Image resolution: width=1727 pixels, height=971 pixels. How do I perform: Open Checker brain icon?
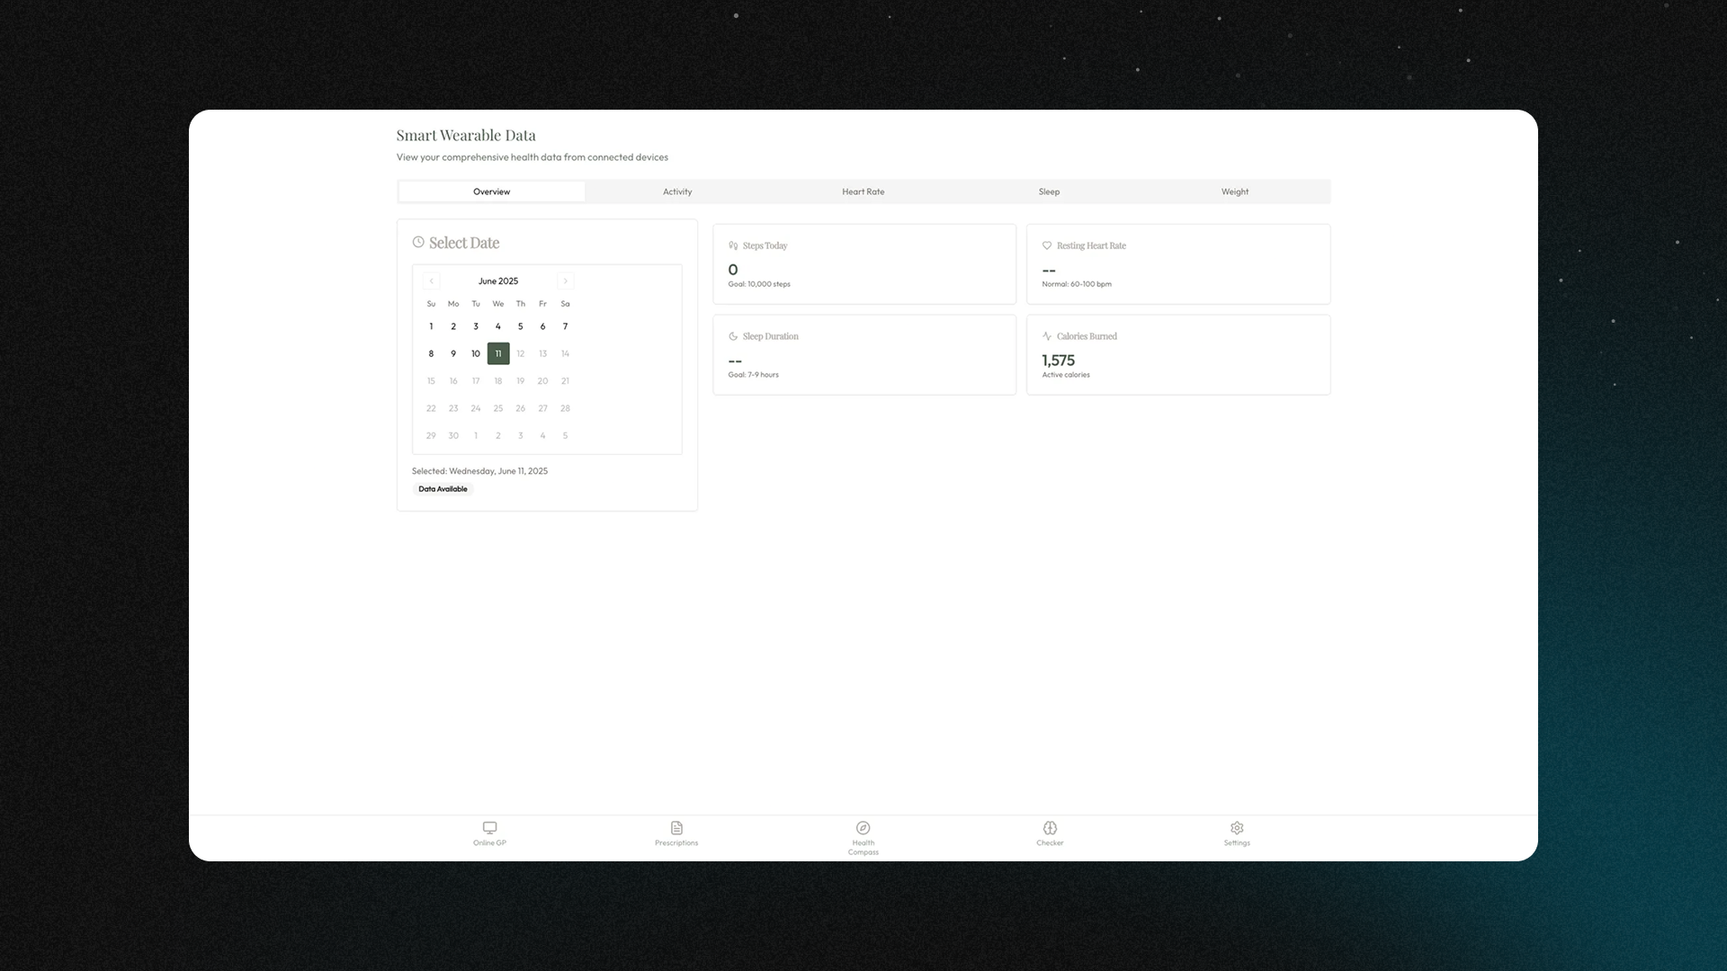[1050, 828]
